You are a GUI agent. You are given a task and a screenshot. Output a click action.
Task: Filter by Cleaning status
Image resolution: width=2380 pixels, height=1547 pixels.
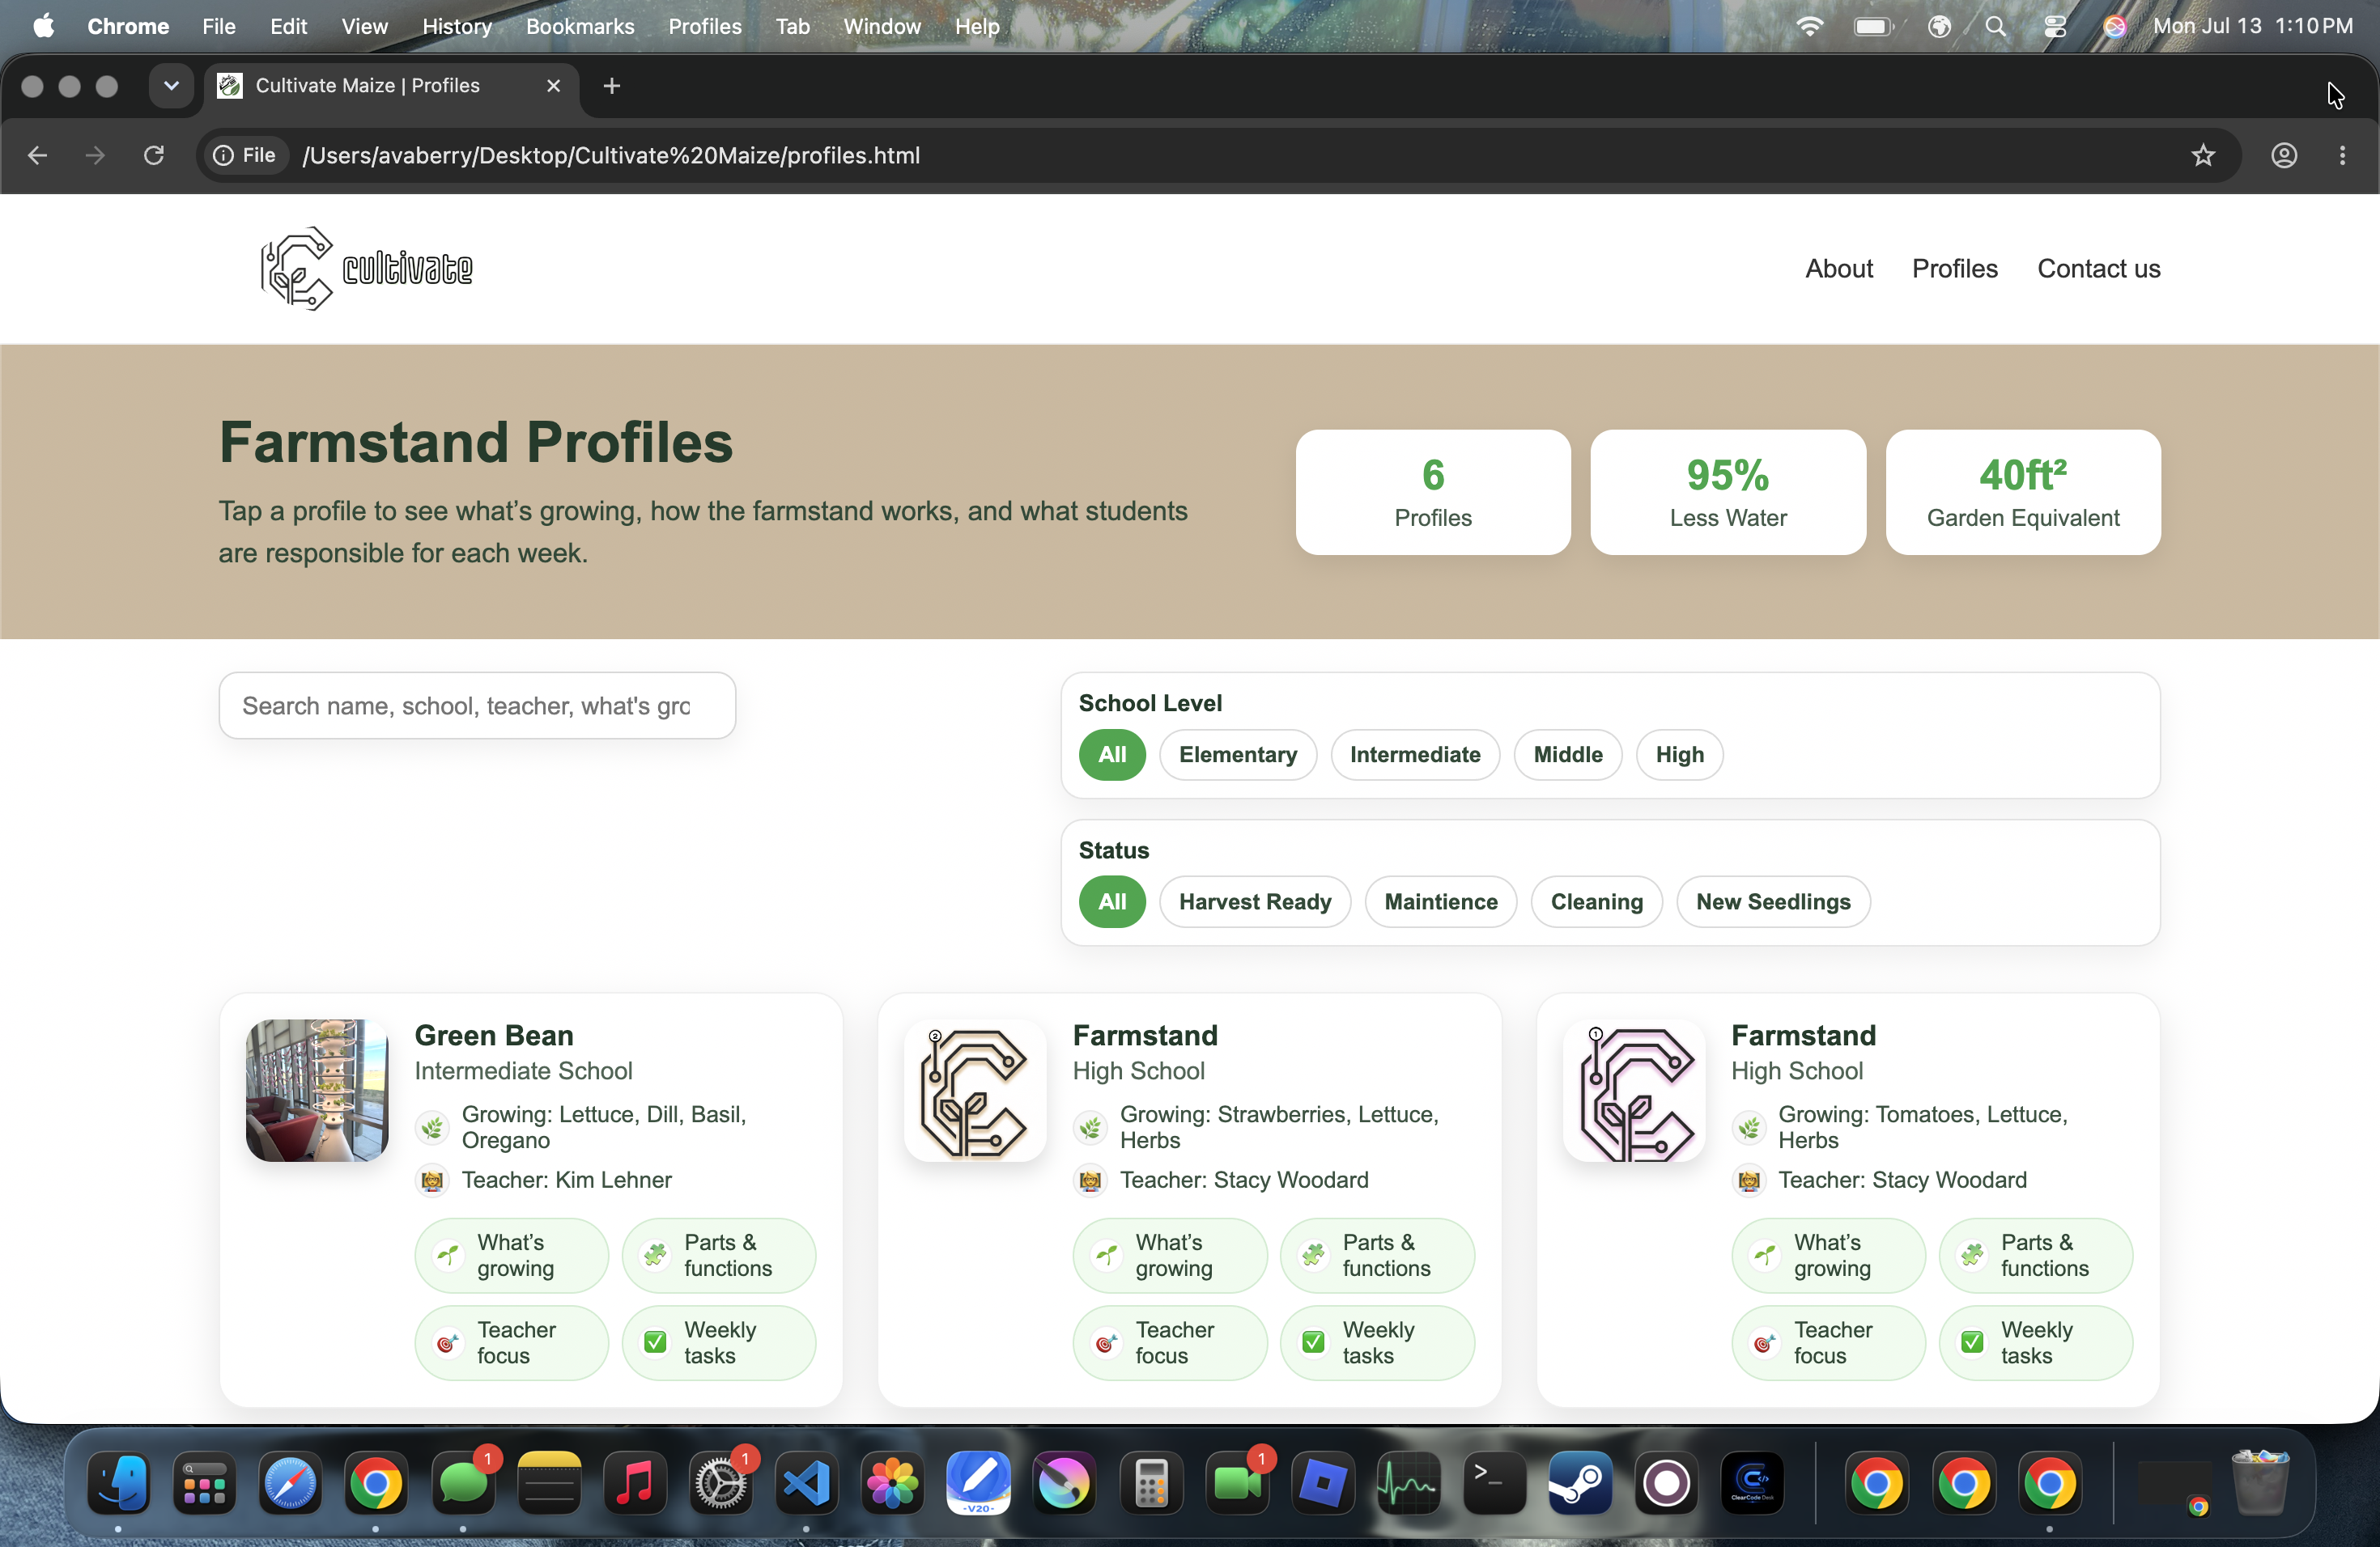(1596, 901)
